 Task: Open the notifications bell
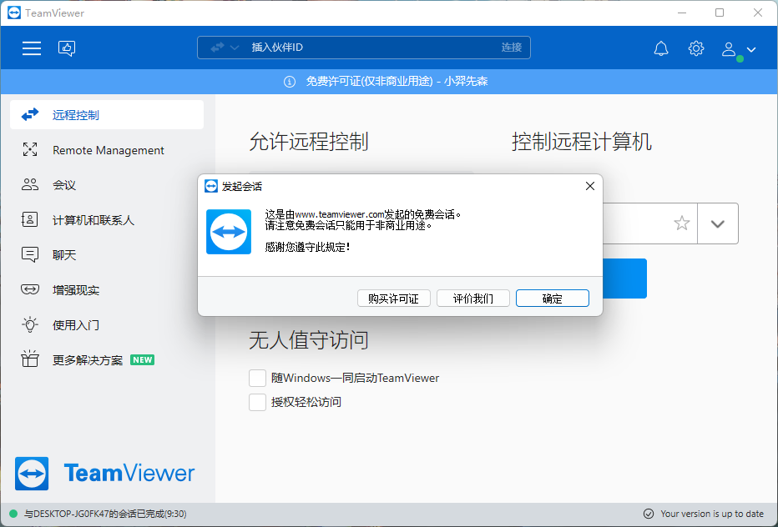click(x=660, y=48)
